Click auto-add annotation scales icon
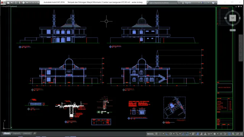 point(202,134)
